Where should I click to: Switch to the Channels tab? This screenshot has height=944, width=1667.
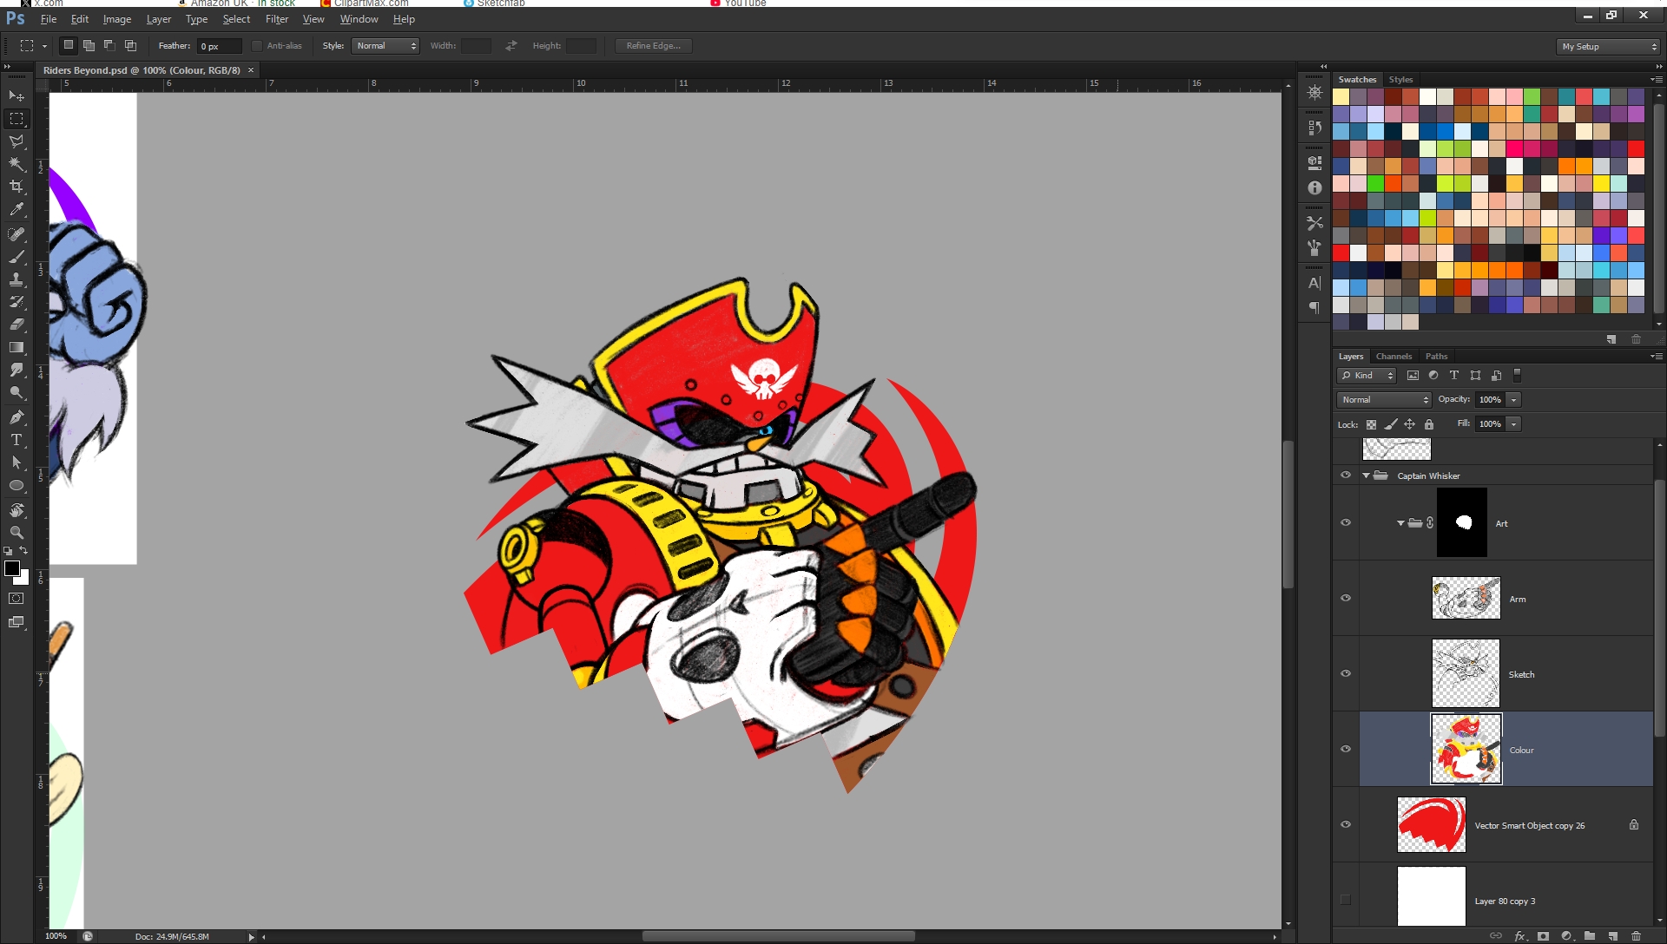(1394, 357)
